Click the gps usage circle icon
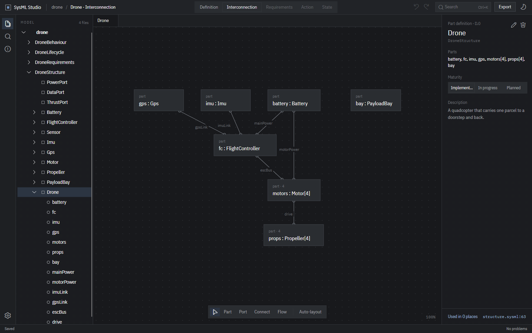This screenshot has width=532, height=333. (49, 232)
